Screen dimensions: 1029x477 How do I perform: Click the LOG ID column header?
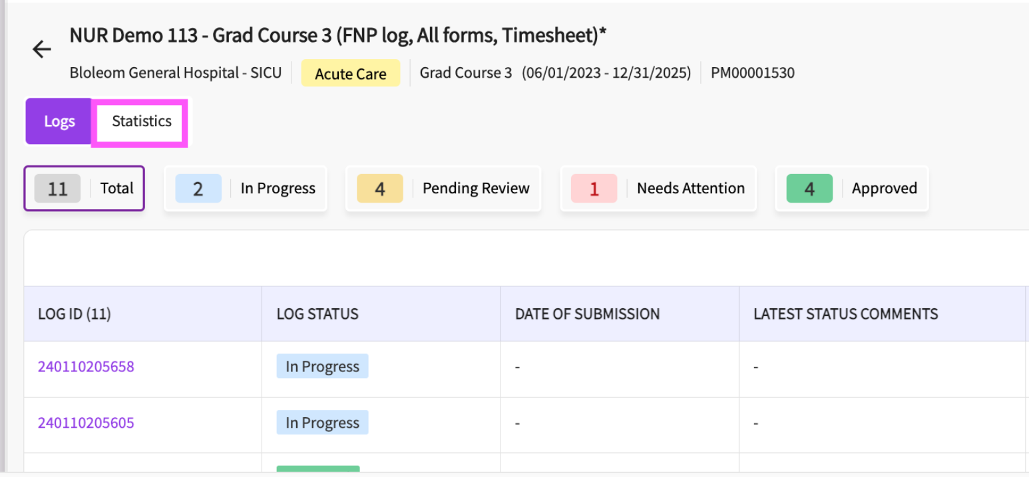(75, 314)
